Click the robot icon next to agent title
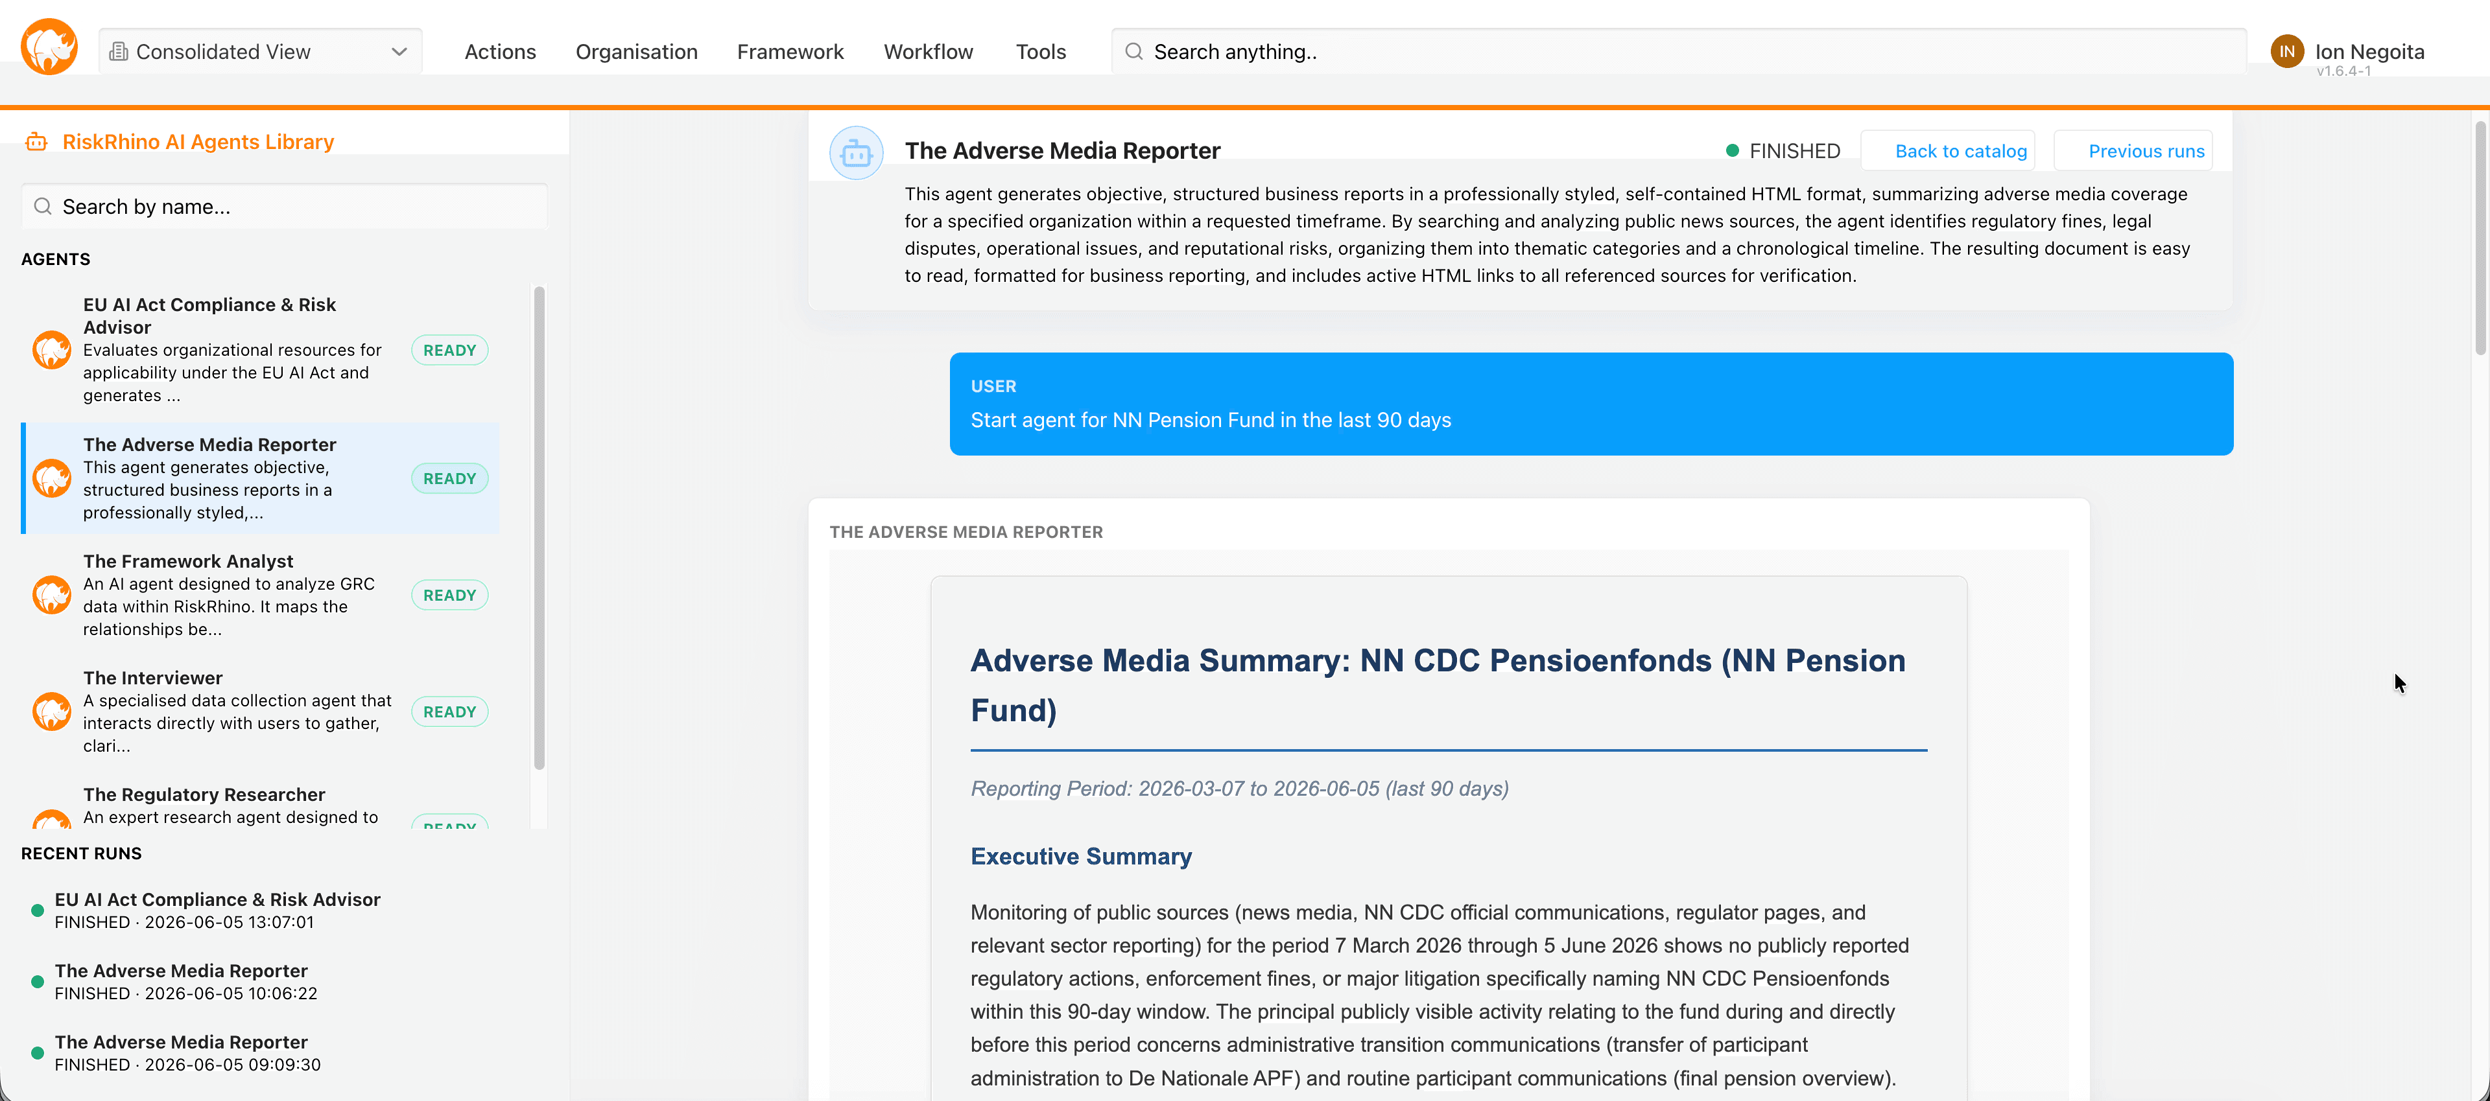The width and height of the screenshot is (2490, 1101). [x=857, y=152]
